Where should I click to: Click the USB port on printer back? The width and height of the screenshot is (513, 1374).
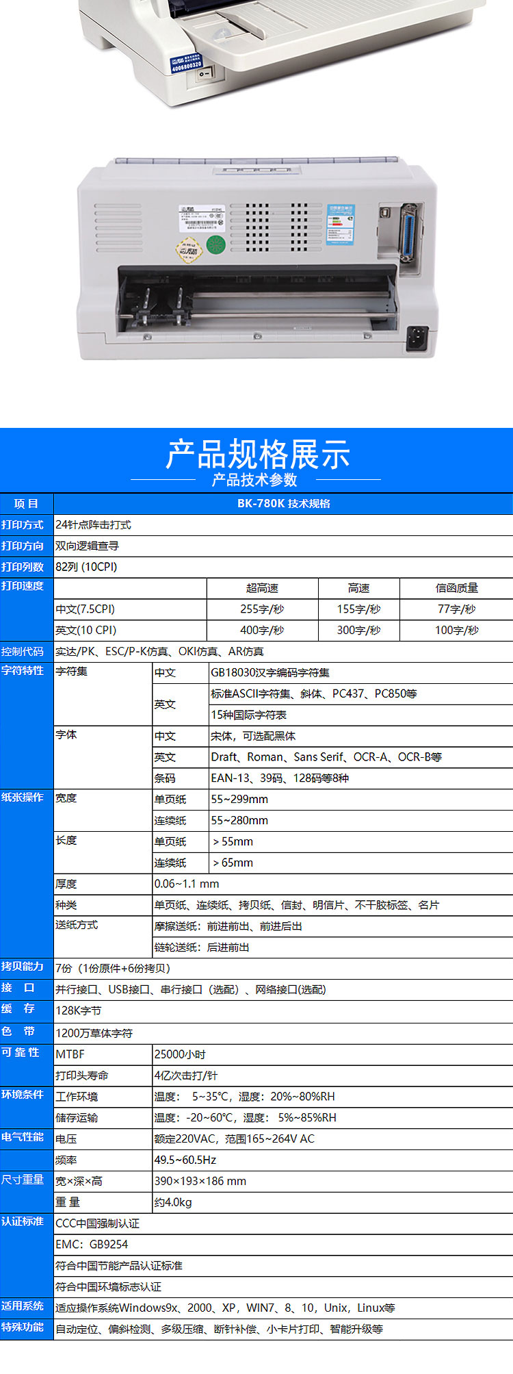(x=385, y=214)
